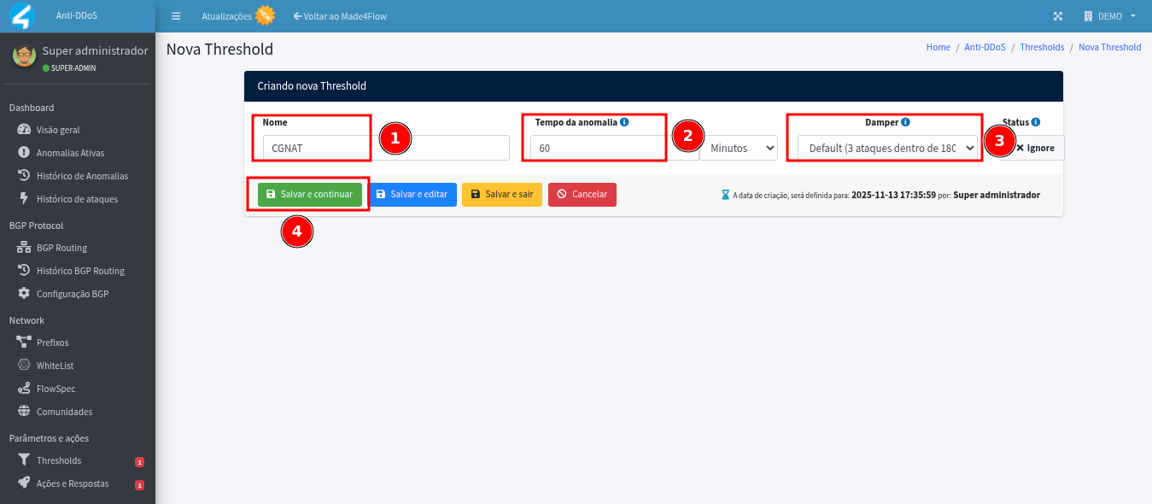Click the info icon beside Tempo da anomalia
Image resolution: width=1152 pixels, height=504 pixels.
[624, 122]
